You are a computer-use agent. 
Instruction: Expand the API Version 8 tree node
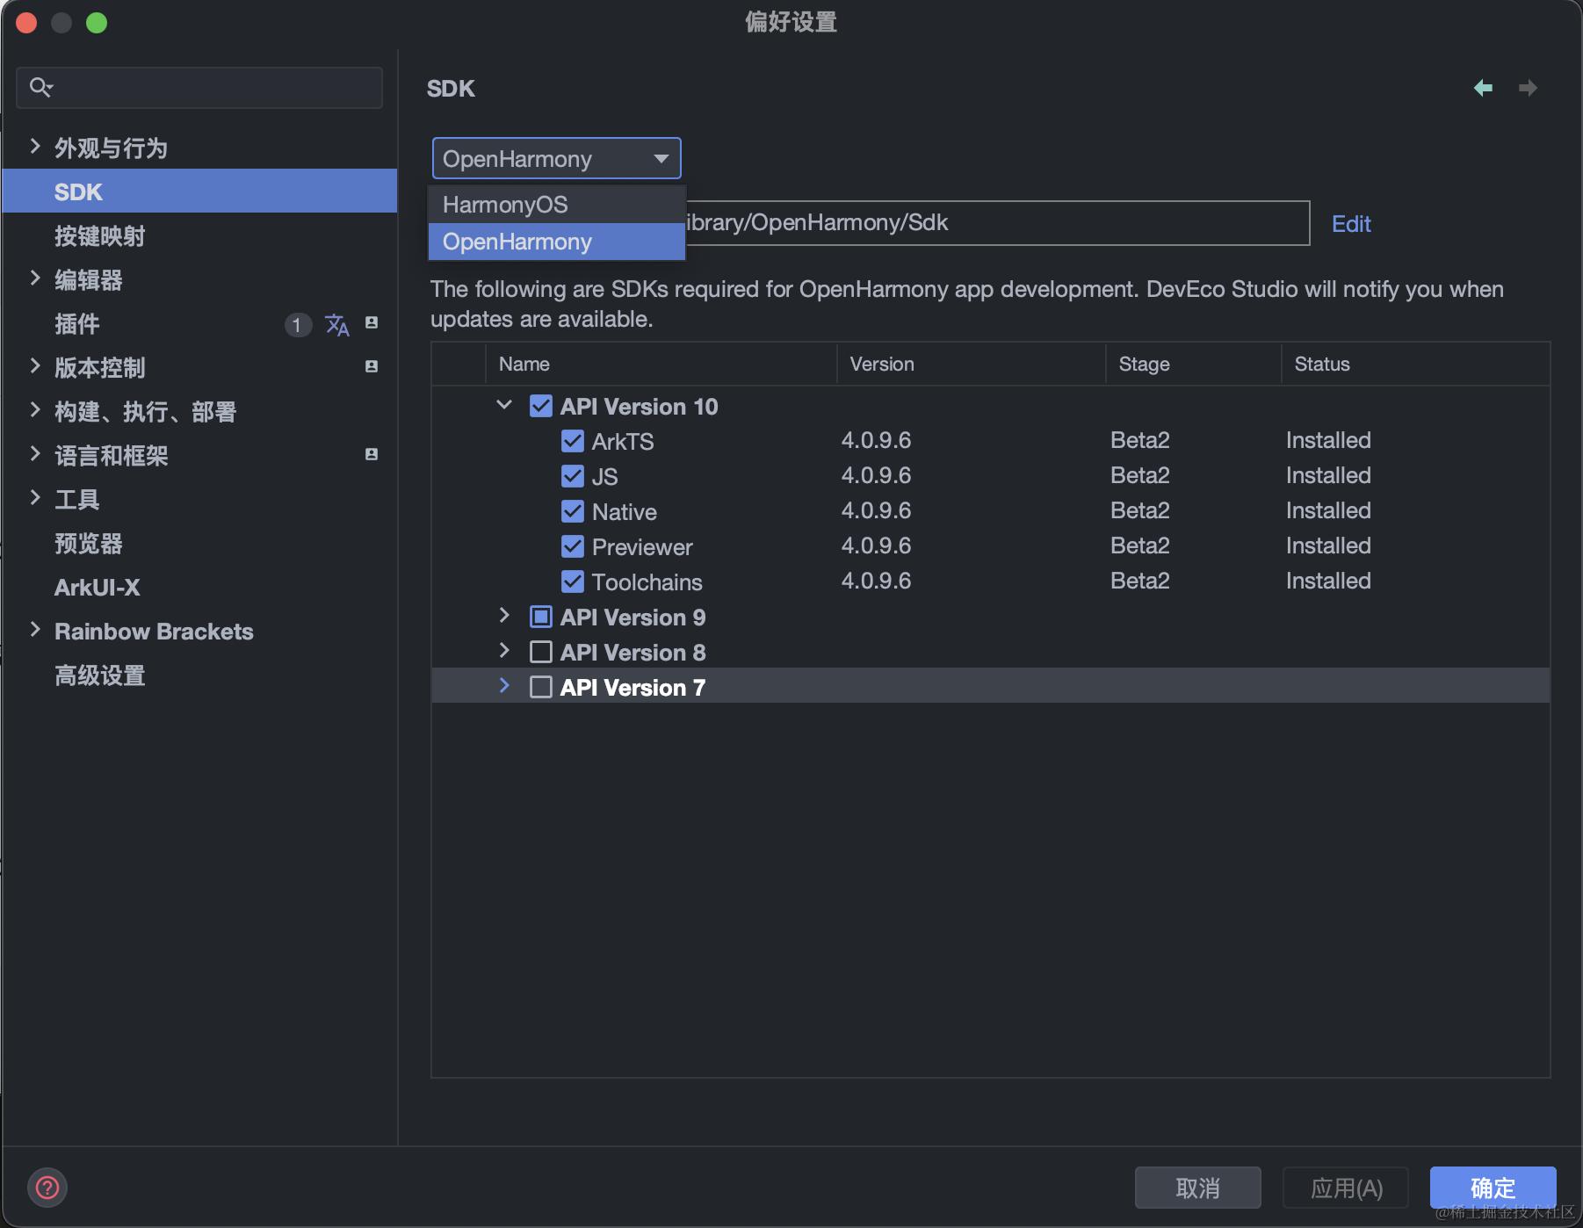504,651
